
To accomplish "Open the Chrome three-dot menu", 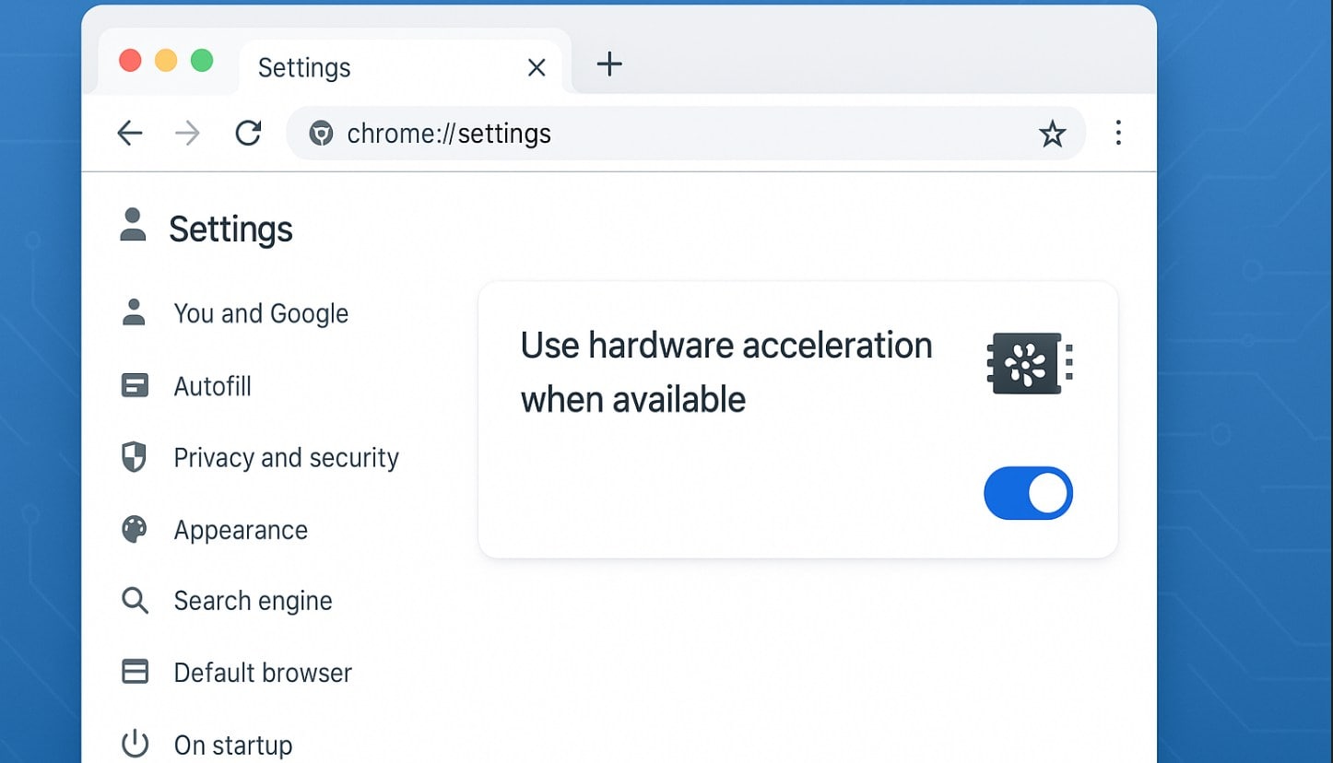I will (1117, 133).
